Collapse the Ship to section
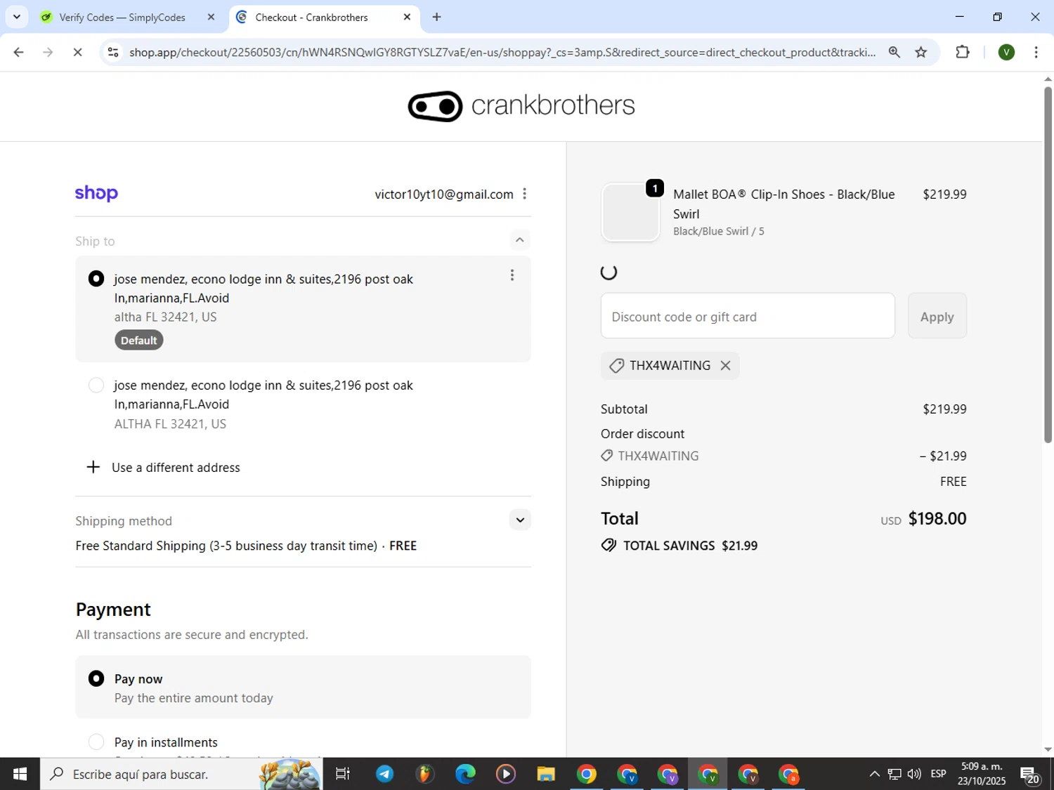The image size is (1054, 790). point(519,240)
